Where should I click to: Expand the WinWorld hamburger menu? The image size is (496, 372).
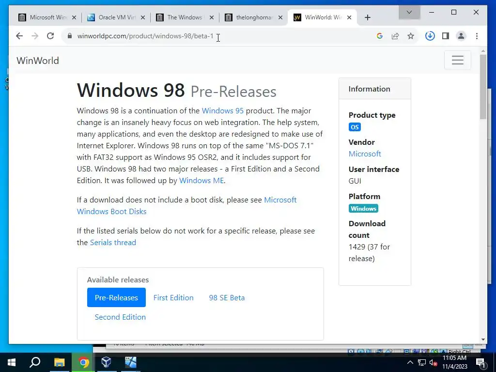coord(457,60)
